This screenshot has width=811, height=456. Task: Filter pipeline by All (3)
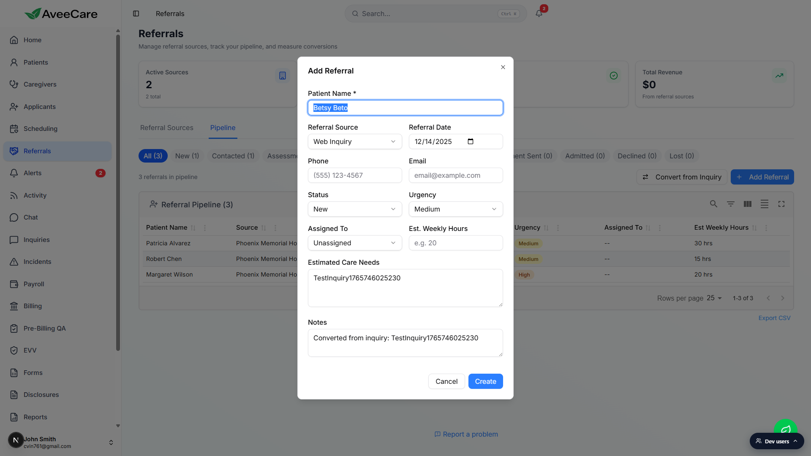(x=153, y=156)
